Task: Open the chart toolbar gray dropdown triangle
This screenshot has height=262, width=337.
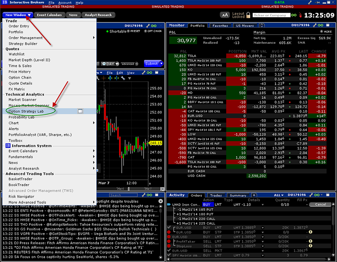Action: tap(129, 78)
